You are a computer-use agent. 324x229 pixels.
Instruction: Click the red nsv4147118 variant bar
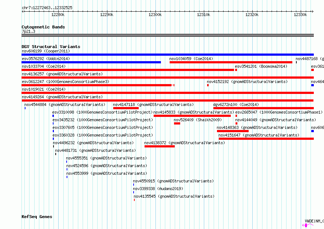click(126, 108)
